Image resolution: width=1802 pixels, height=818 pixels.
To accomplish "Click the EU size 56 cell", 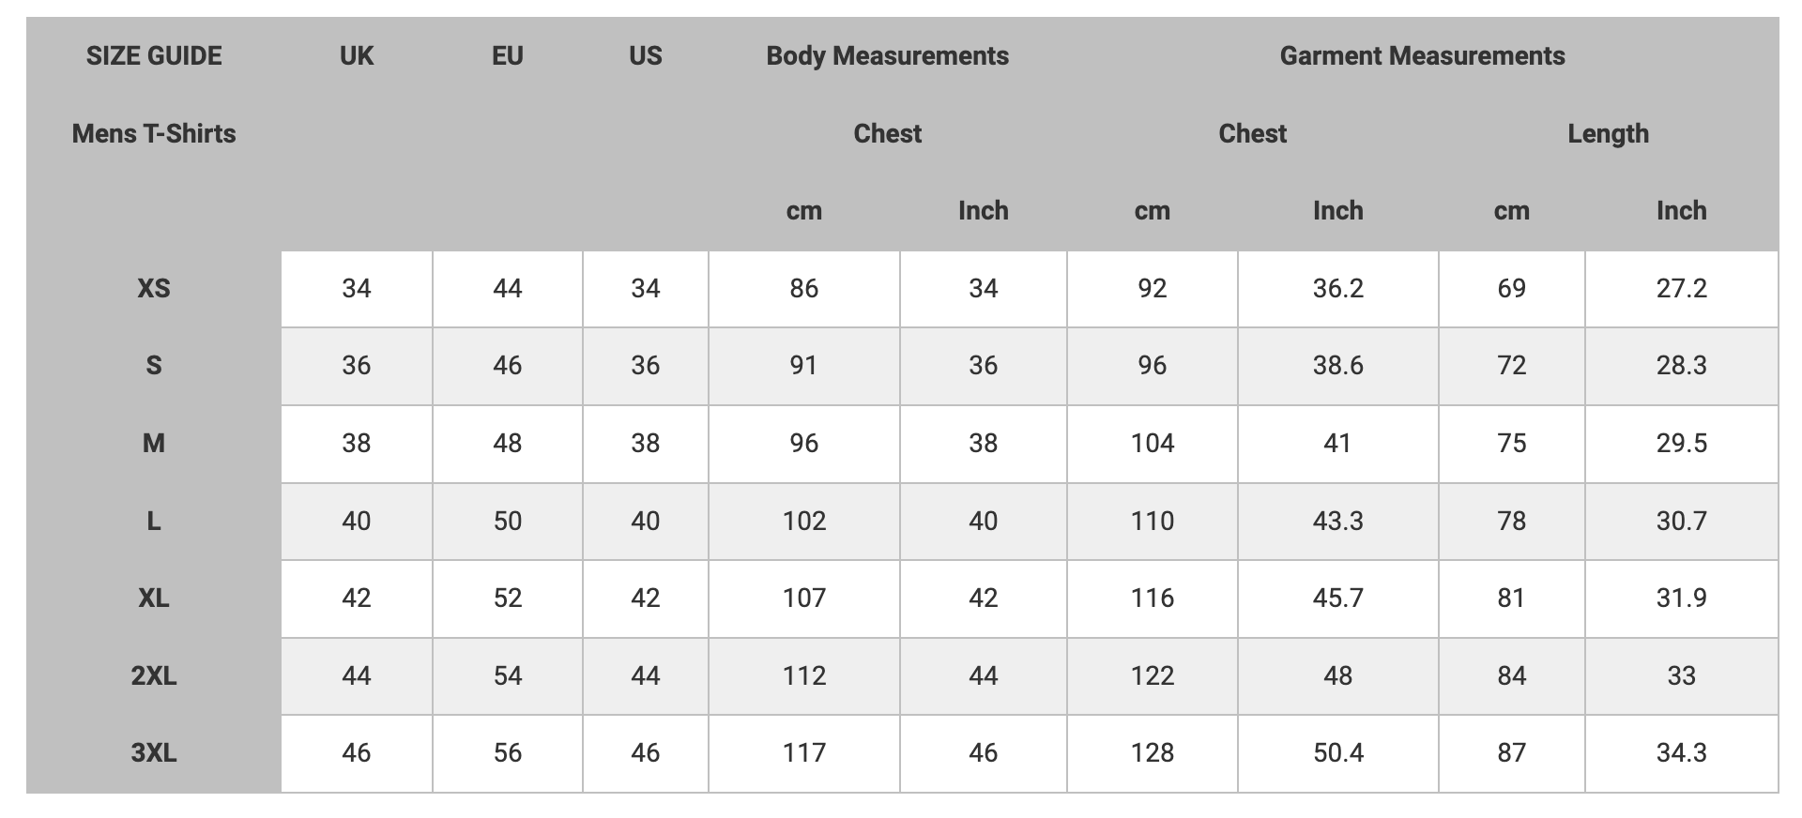I will point(507,752).
